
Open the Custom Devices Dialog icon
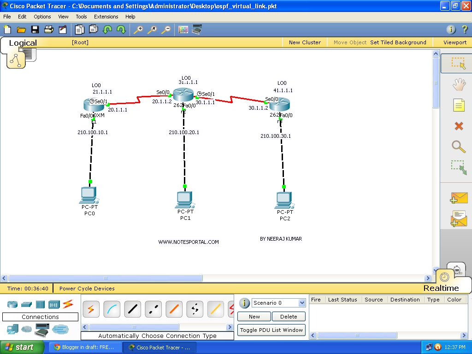pyautogui.click(x=197, y=29)
